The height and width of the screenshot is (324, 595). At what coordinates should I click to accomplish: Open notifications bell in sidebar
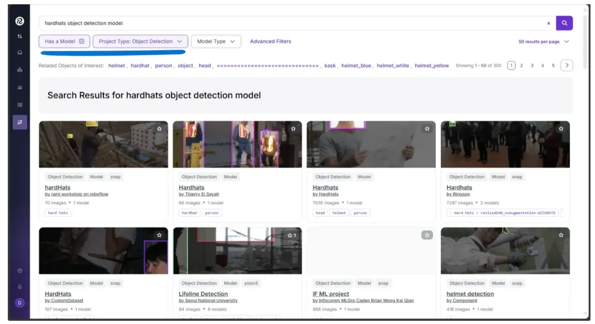tap(20, 287)
